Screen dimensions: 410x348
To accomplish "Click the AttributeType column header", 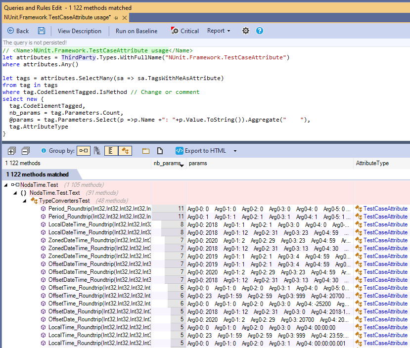I will [381, 163].
